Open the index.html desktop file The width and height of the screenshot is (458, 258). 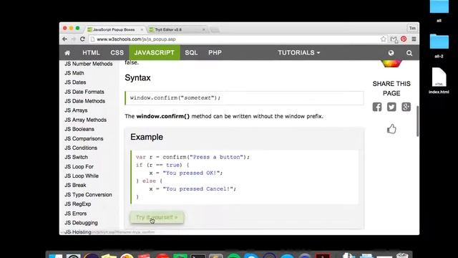point(439,80)
